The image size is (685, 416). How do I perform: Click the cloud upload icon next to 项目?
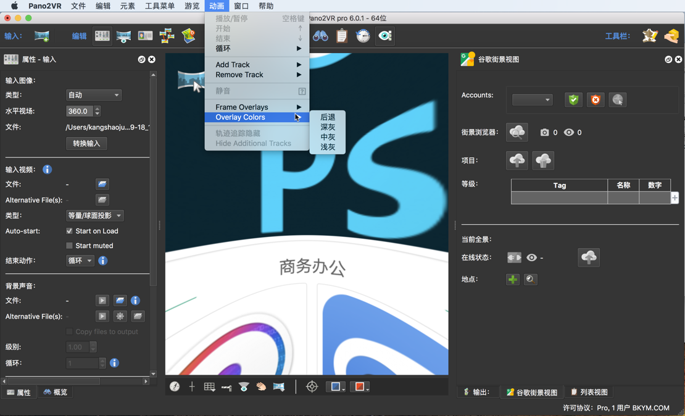517,161
